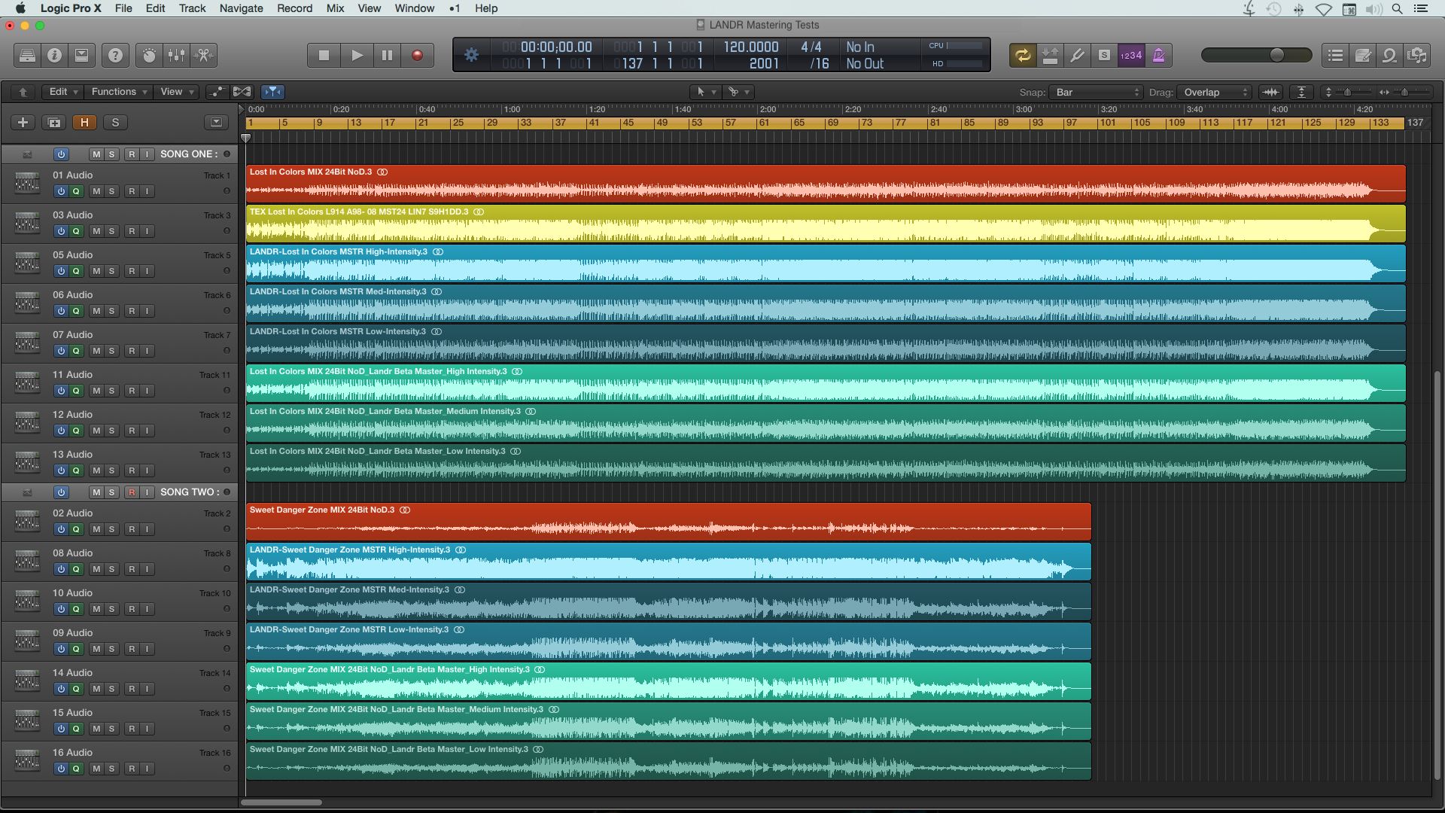Click the global Solo S button in track header
This screenshot has width=1445, height=813.
pyautogui.click(x=115, y=122)
